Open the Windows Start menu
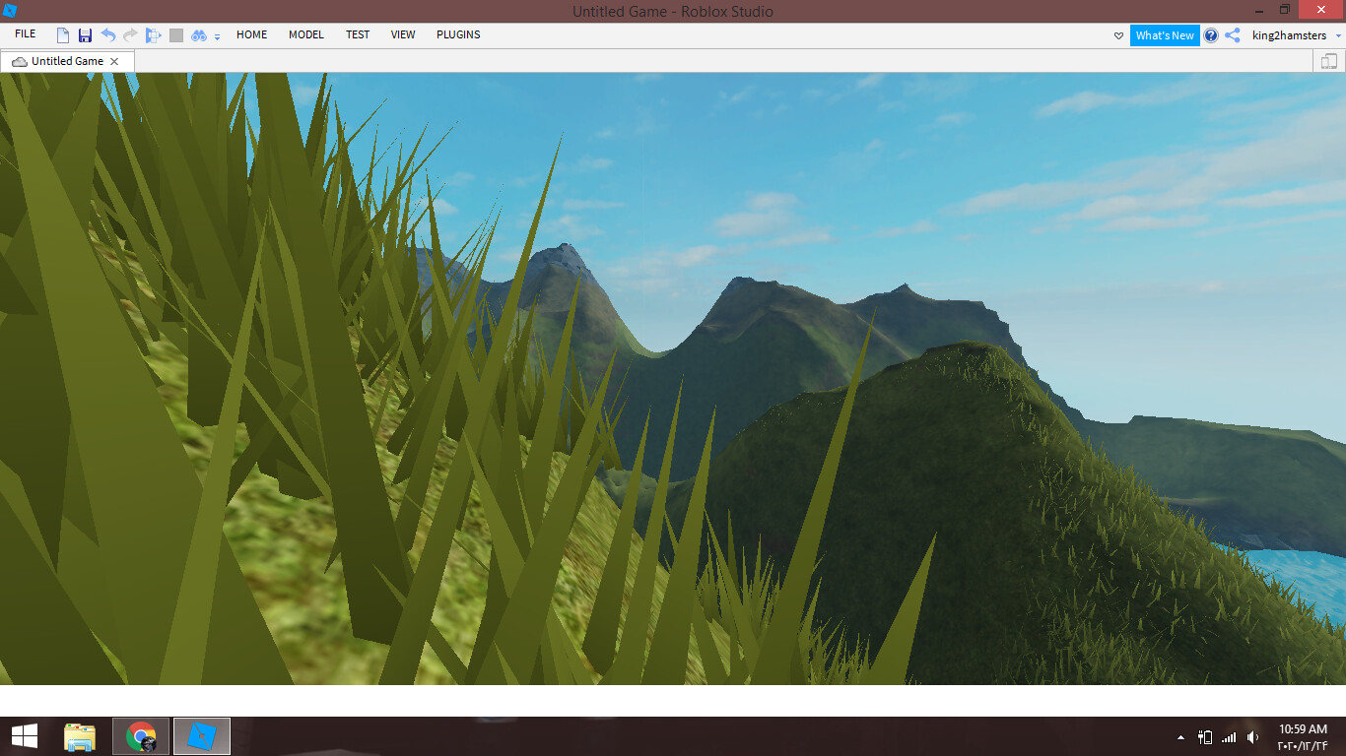Image resolution: width=1346 pixels, height=756 pixels. tap(25, 736)
